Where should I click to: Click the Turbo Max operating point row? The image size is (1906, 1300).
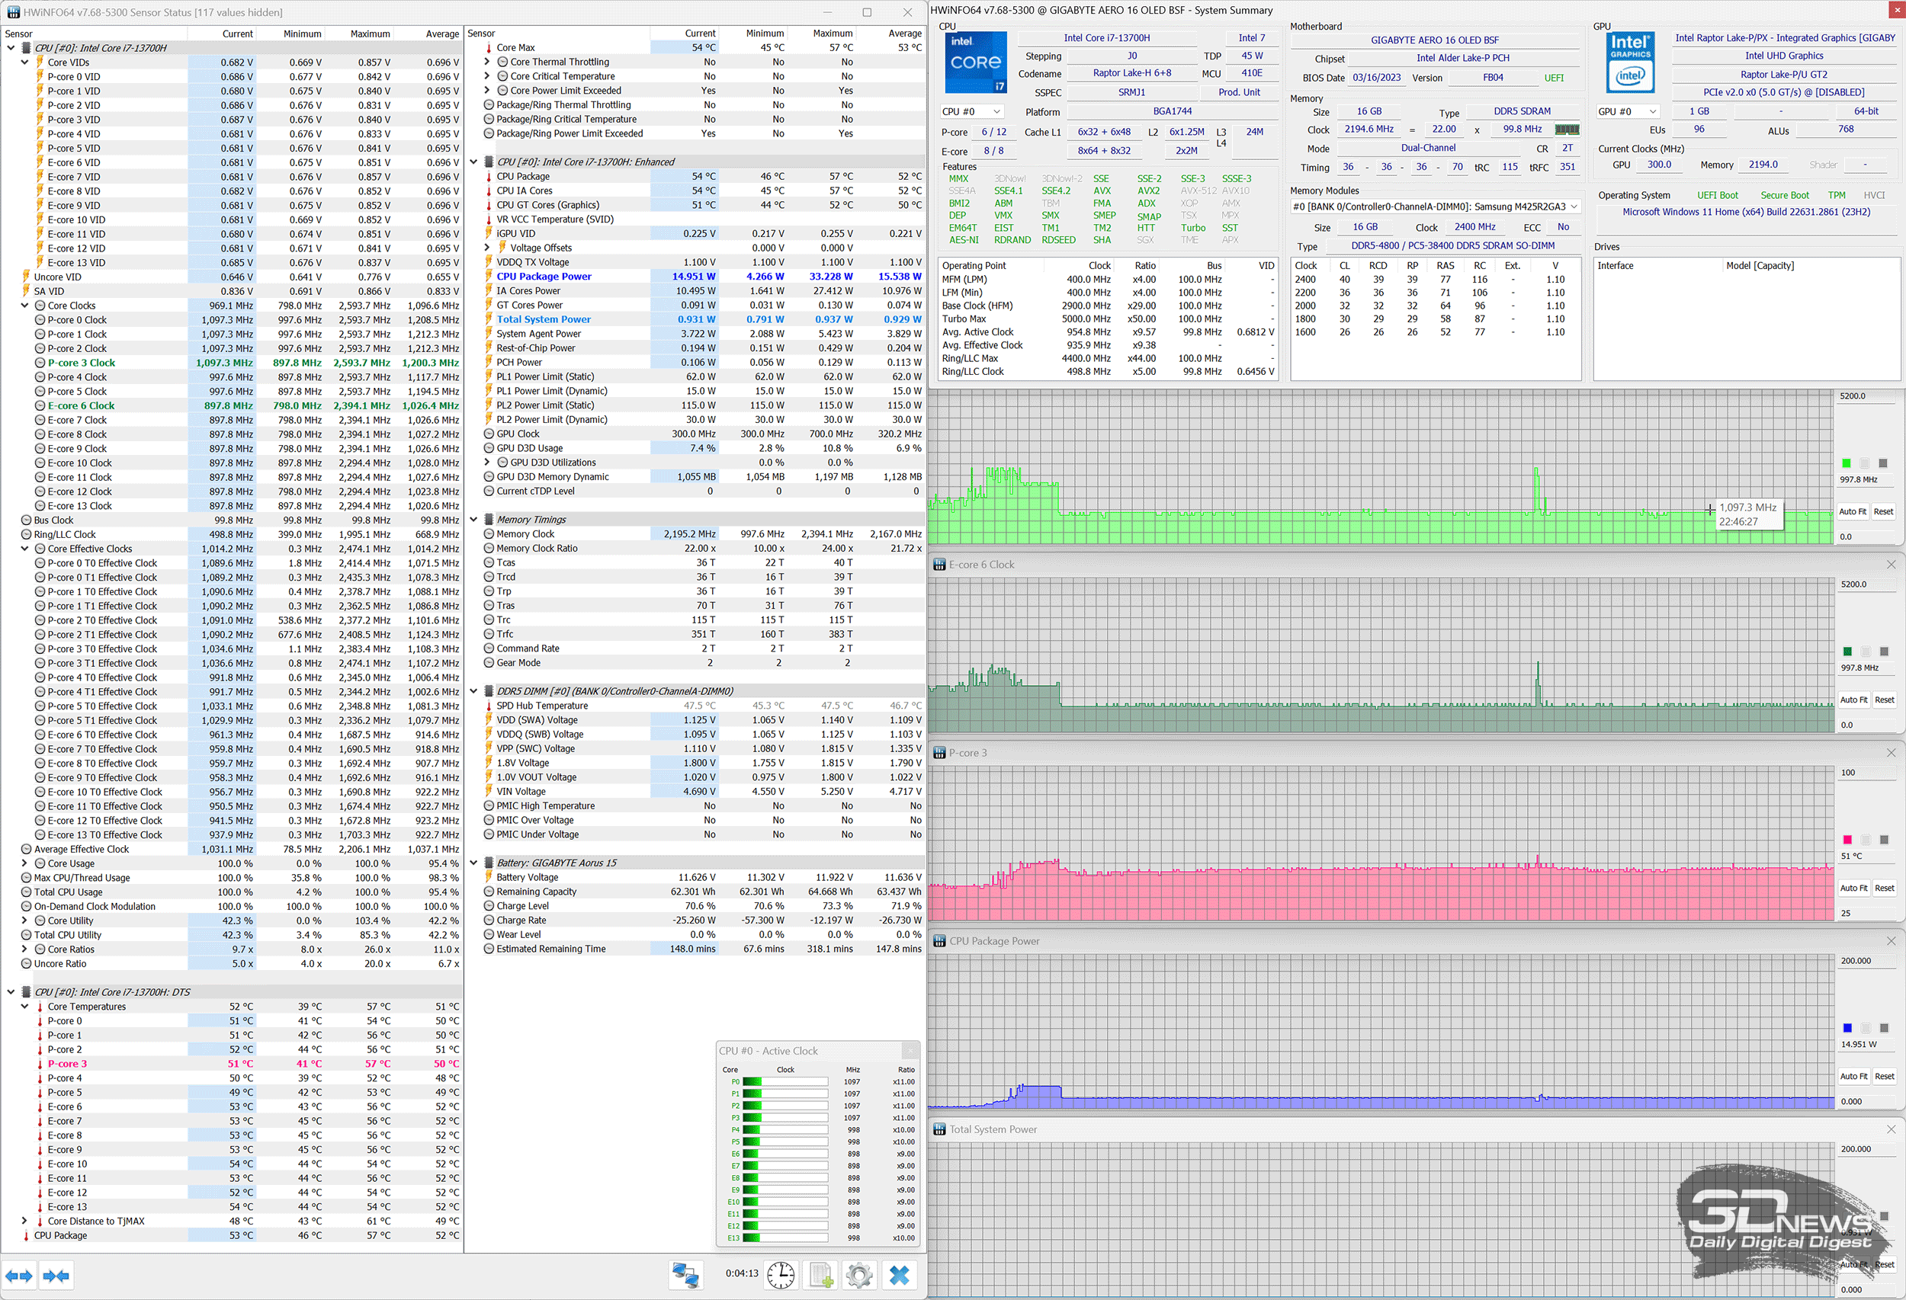[1107, 319]
